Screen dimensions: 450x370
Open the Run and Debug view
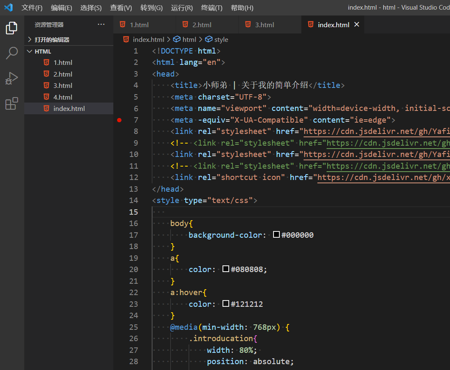pyautogui.click(x=11, y=78)
